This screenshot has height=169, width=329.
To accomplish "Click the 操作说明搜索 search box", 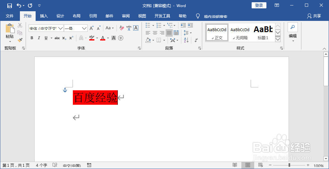I will coord(215,16).
